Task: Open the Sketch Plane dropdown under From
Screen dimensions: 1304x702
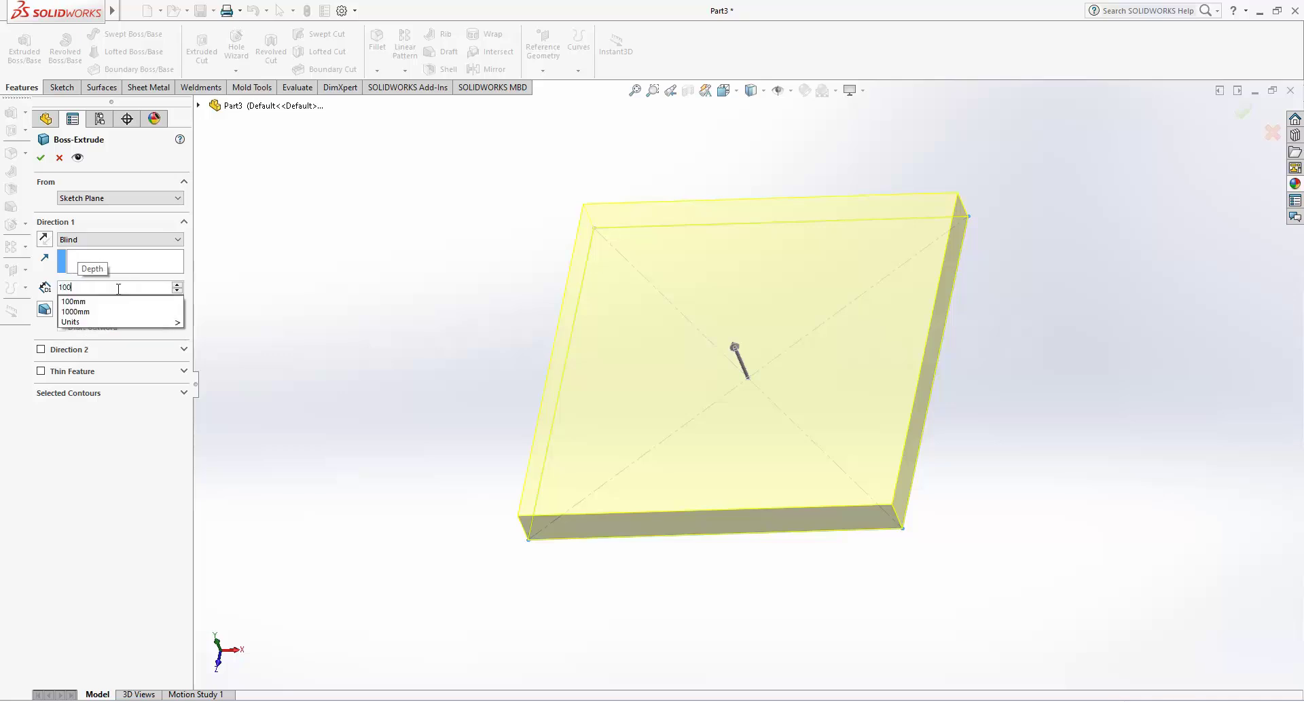Action: coord(120,198)
